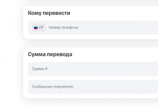Click the Сообщение получателю placeholder text
This screenshot has height=106, width=158.
point(52,86)
